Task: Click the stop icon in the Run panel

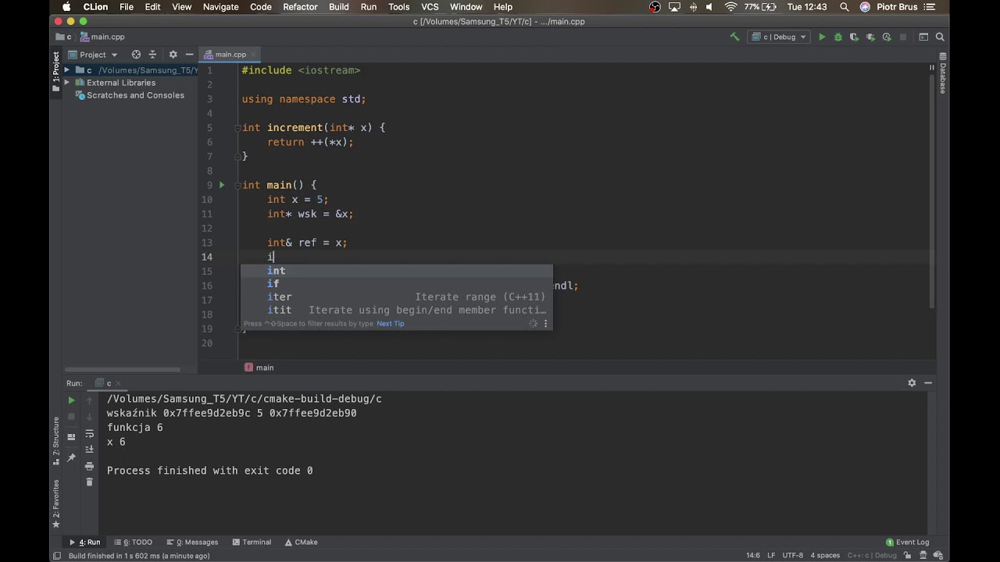Action: pos(71,417)
